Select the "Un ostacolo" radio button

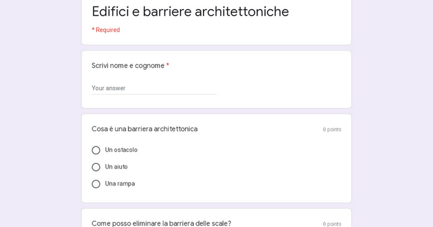pyautogui.click(x=96, y=150)
